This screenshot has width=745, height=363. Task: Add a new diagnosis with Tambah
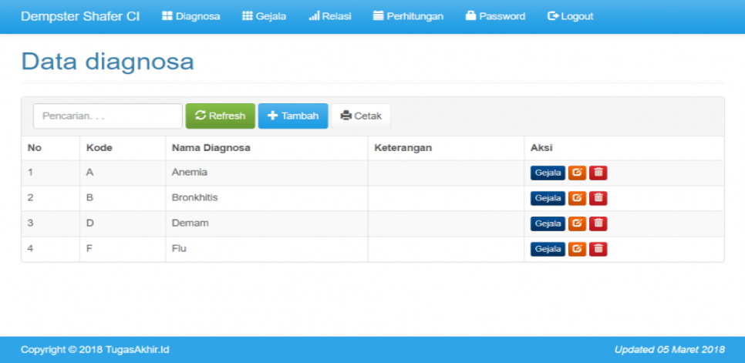click(x=293, y=116)
